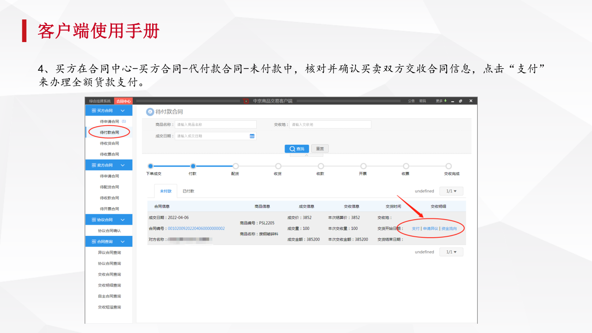Click the 重置 reset button
The image size is (592, 333).
click(x=320, y=148)
